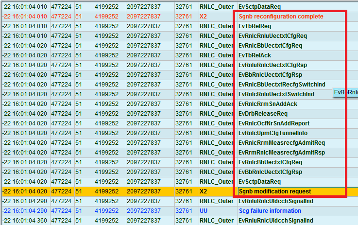Image resolution: width=358 pixels, height=225 pixels.
Task: Select the EvTbRelAck event entry
Action: (x=255, y=55)
